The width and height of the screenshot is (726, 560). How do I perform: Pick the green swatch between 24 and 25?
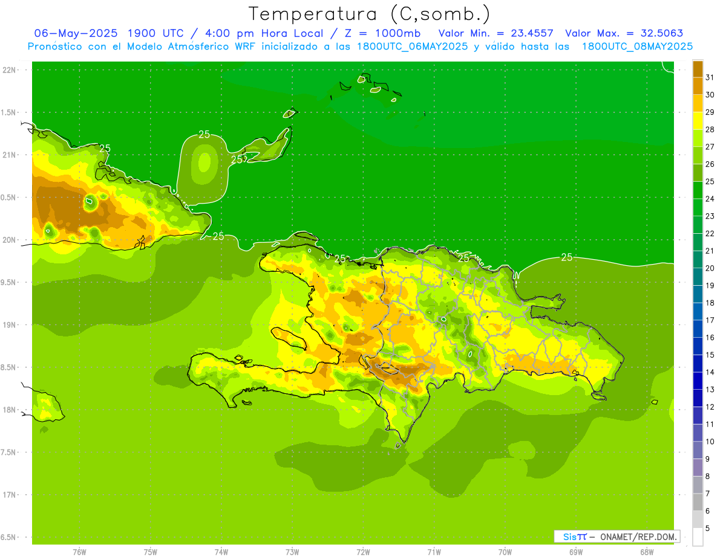click(698, 190)
